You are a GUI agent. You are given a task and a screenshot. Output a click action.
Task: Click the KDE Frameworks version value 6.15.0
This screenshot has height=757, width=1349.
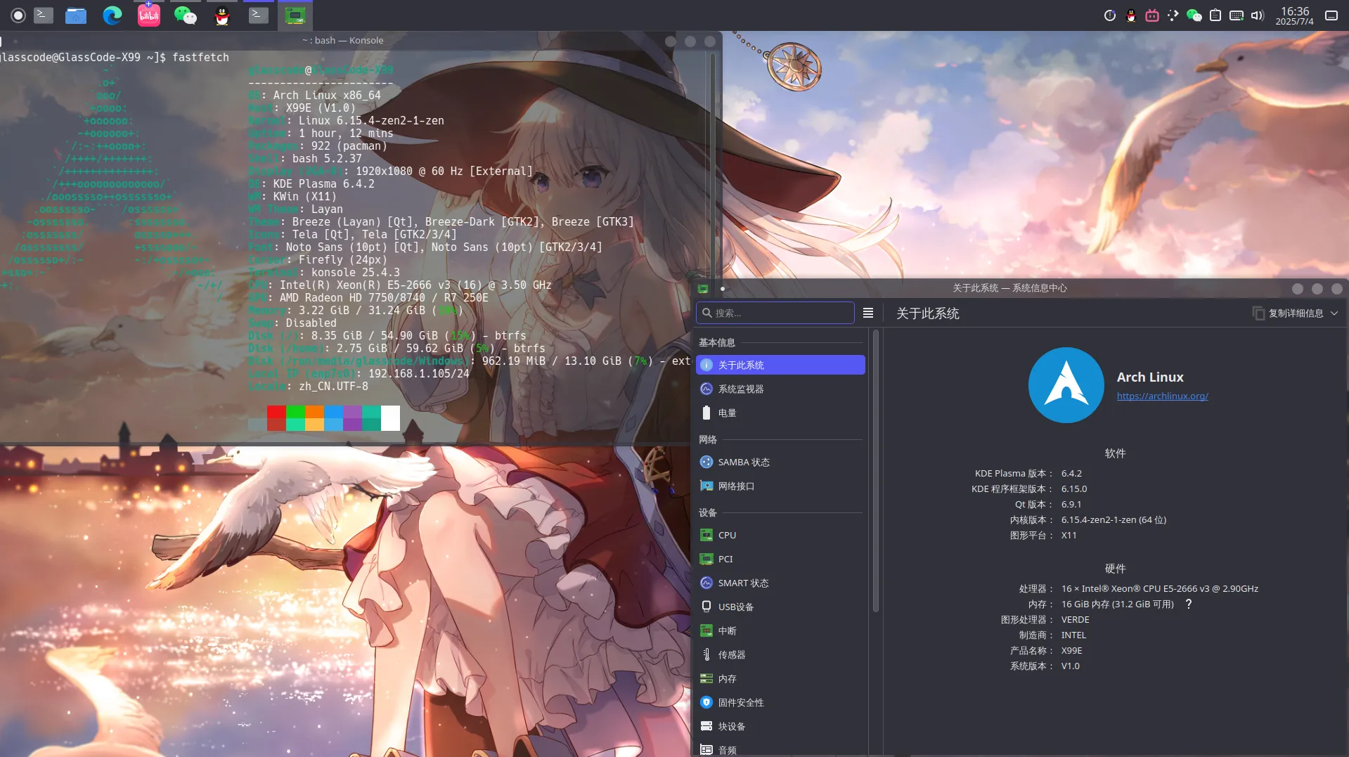coord(1074,489)
